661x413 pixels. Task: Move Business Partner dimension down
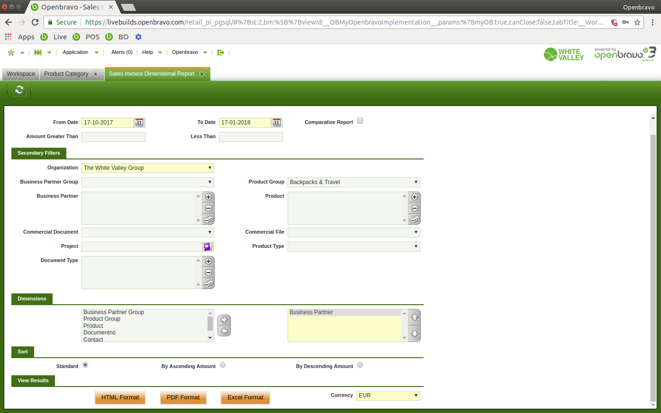coord(414,334)
